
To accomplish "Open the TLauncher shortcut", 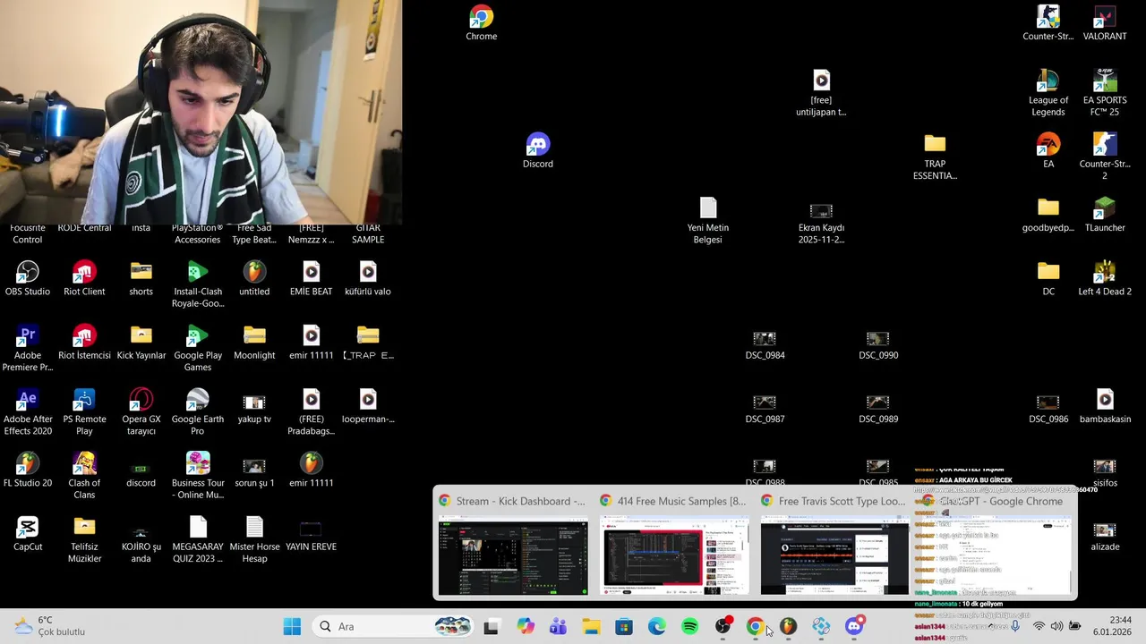I will [1104, 215].
